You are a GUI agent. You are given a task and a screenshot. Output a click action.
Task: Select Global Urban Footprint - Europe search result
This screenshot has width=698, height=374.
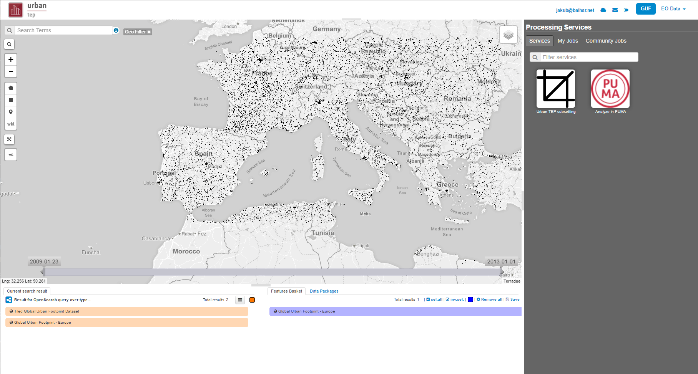coord(127,323)
